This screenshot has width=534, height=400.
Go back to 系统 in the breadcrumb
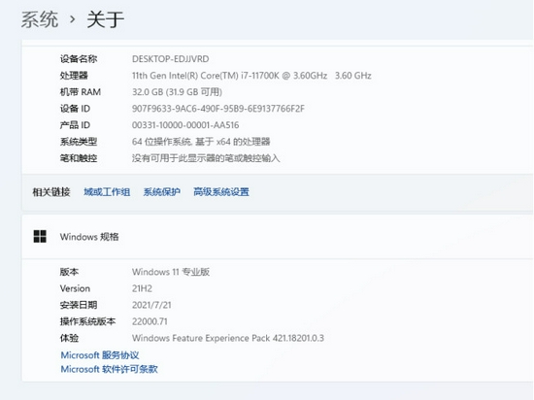[40, 19]
